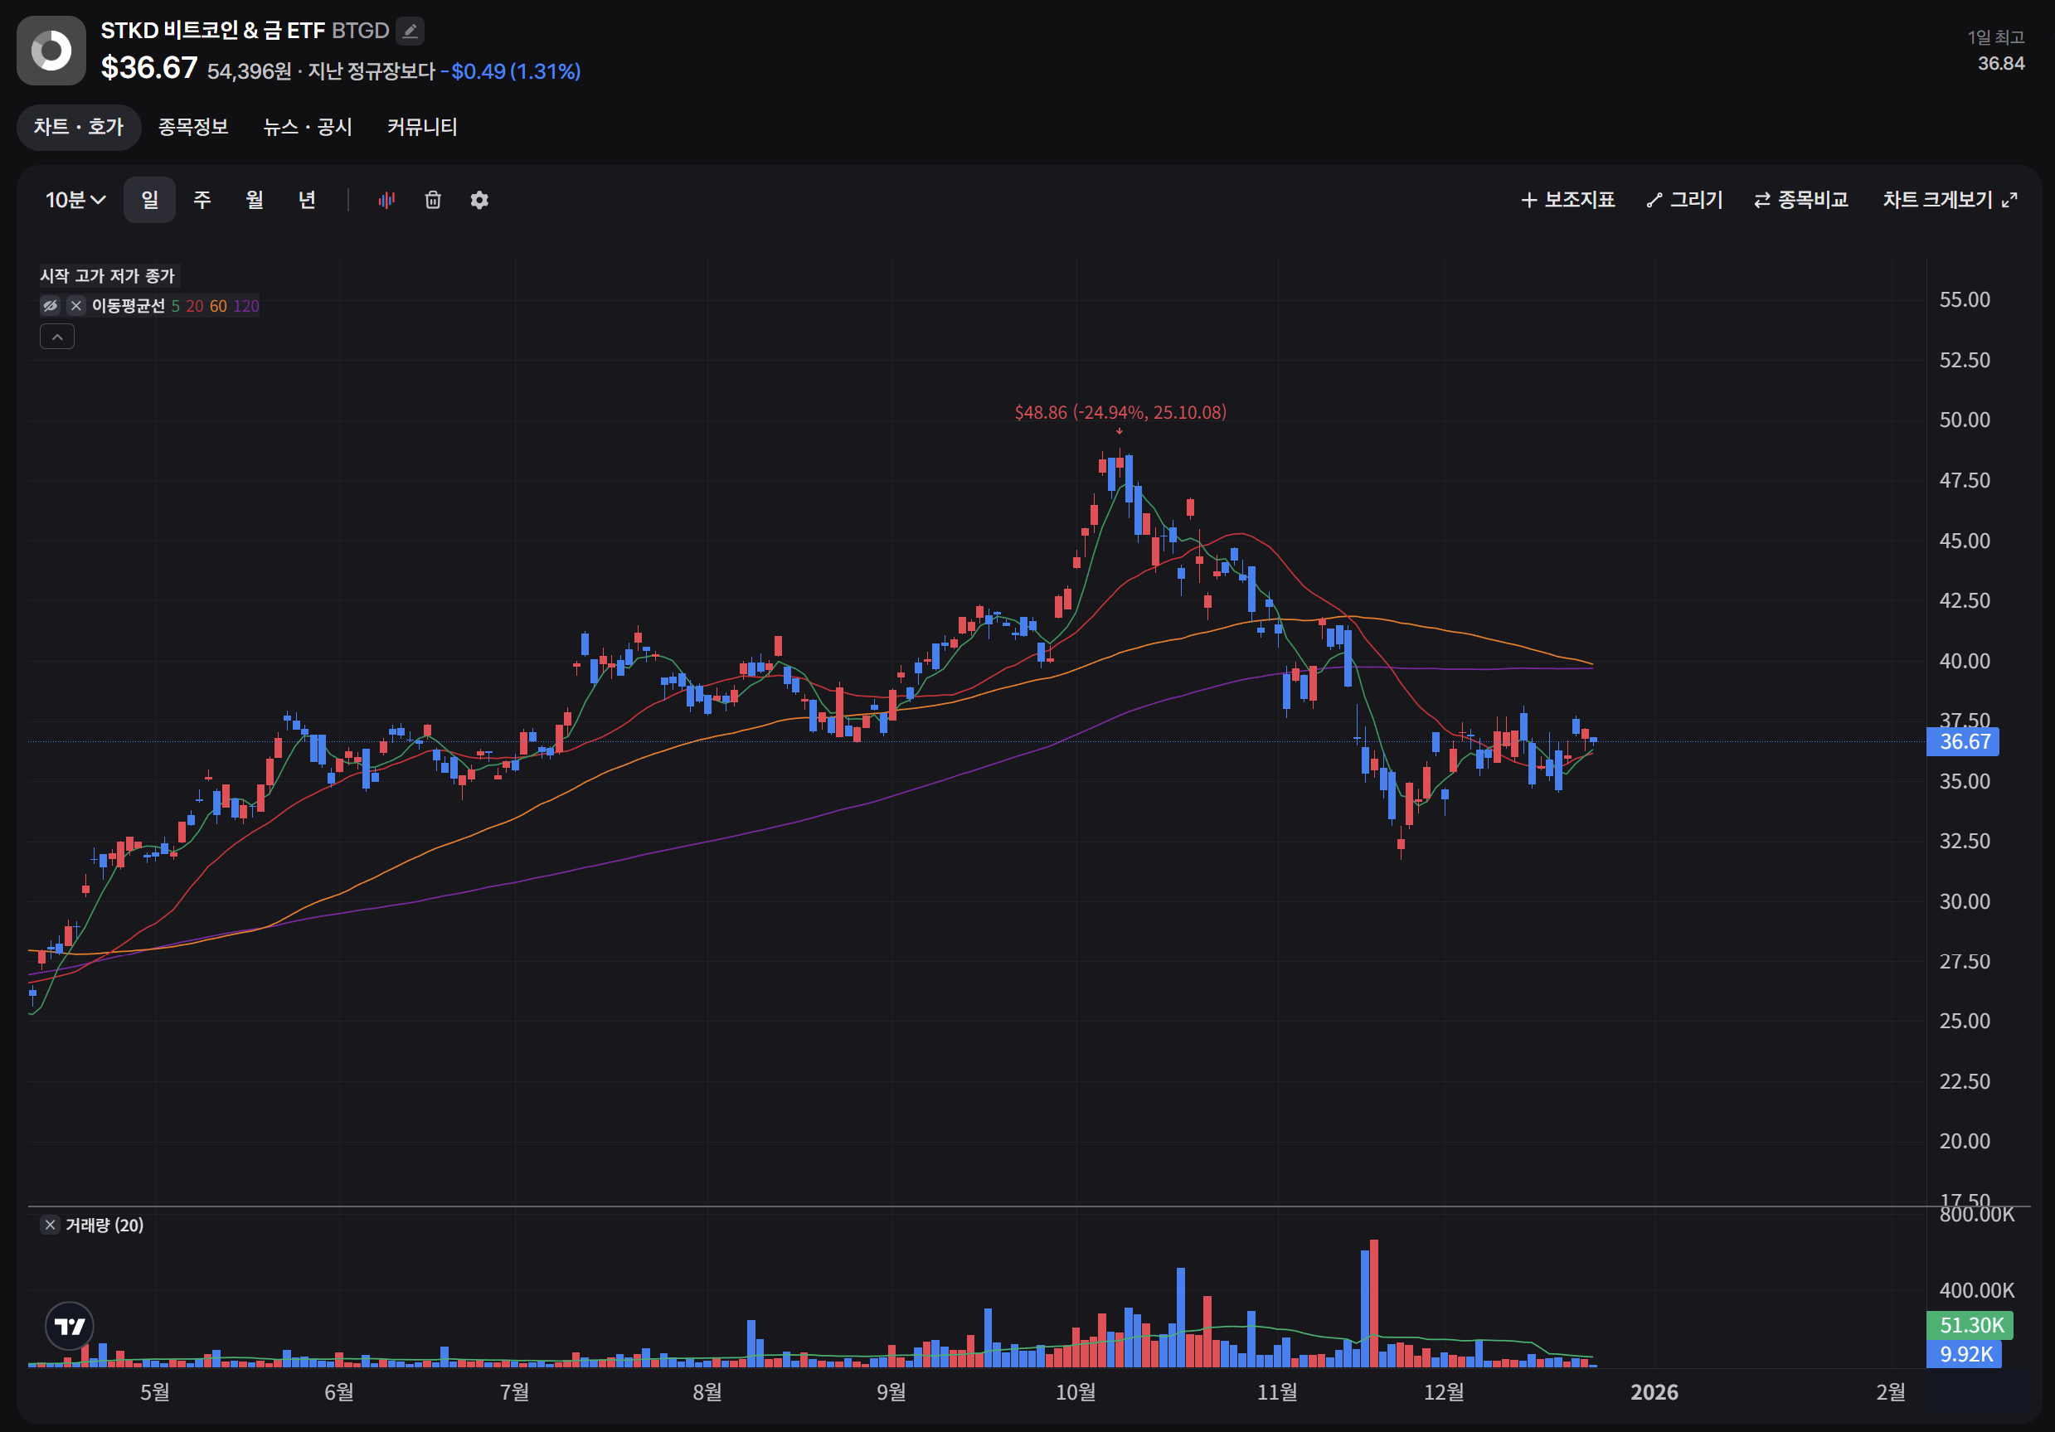Viewport: 2055px width, 1432px height.
Task: Click the purple 120 moving average color
Action: pos(246,306)
